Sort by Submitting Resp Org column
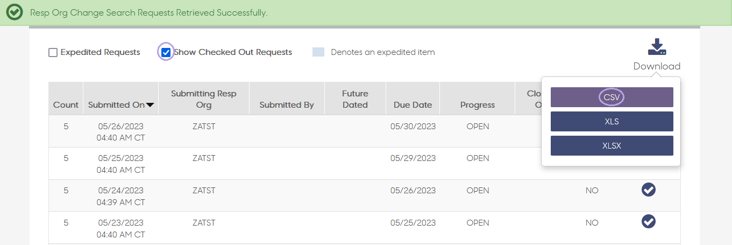 point(204,99)
